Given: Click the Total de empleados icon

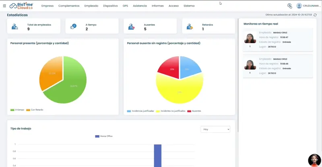Looking at the screenshot, I should [x=14, y=27].
